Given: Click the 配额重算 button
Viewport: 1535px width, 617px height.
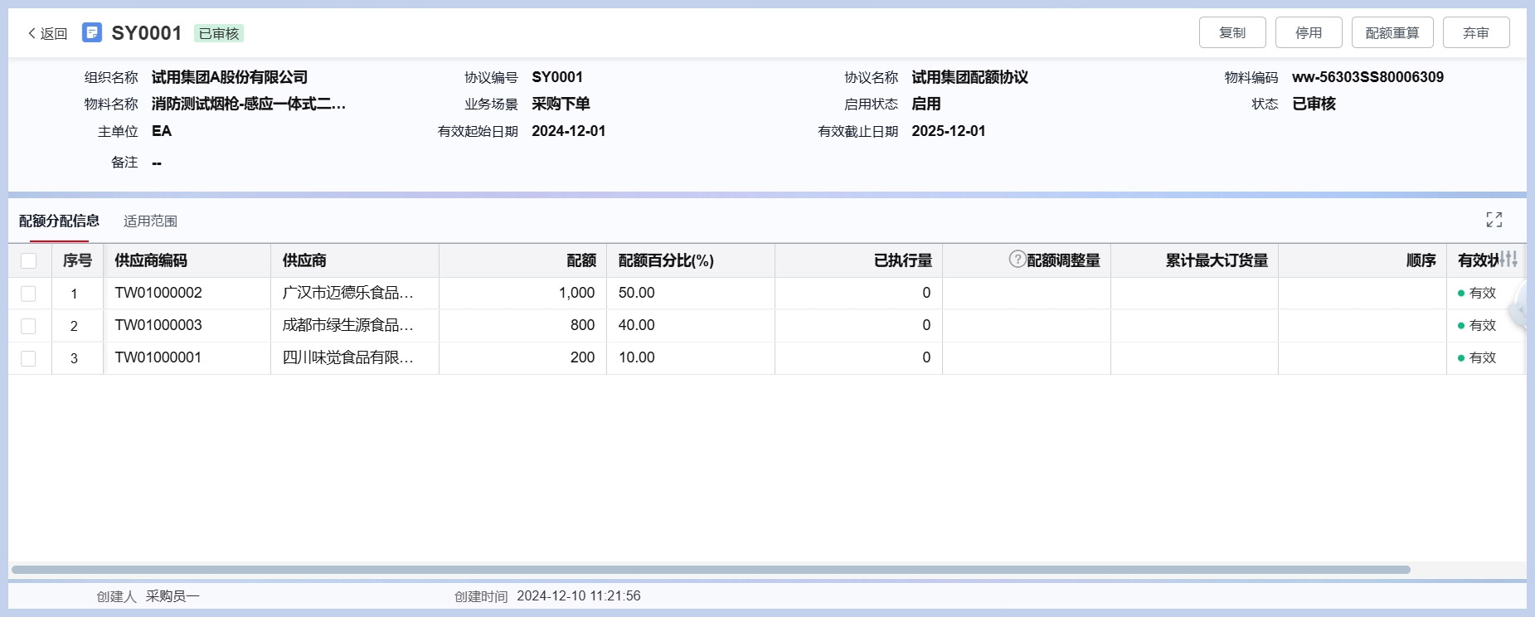Looking at the screenshot, I should (x=1392, y=33).
